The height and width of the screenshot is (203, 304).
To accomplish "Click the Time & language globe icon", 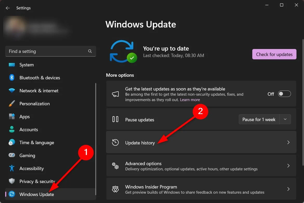I will 12,142.
